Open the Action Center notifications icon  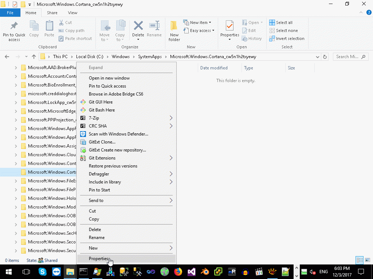click(x=361, y=272)
